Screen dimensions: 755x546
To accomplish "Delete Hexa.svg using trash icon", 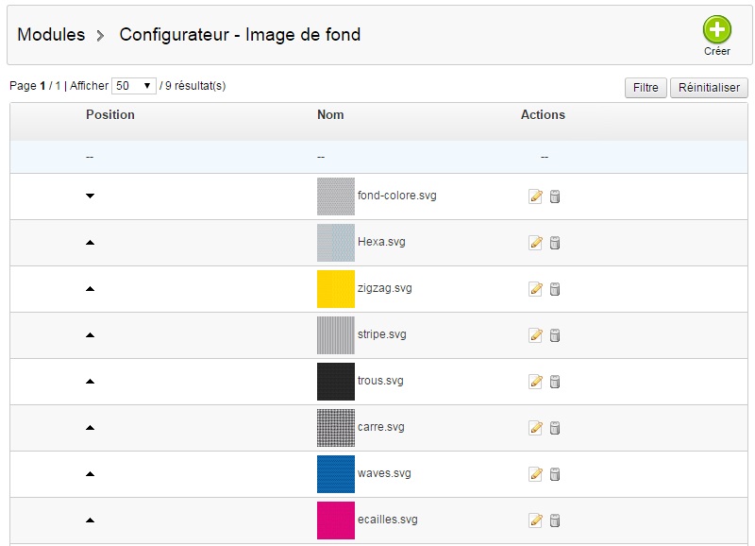I will [x=555, y=243].
